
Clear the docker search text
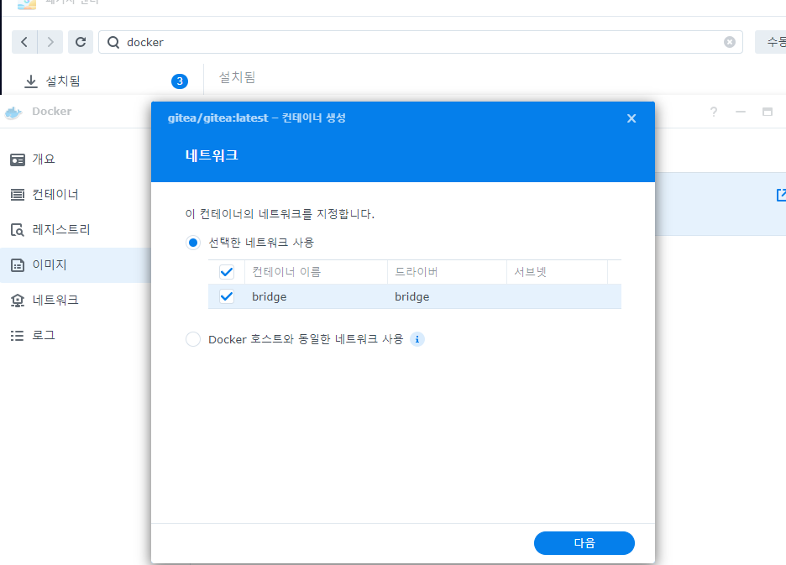tap(730, 42)
